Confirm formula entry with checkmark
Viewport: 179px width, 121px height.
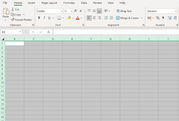[41, 32]
